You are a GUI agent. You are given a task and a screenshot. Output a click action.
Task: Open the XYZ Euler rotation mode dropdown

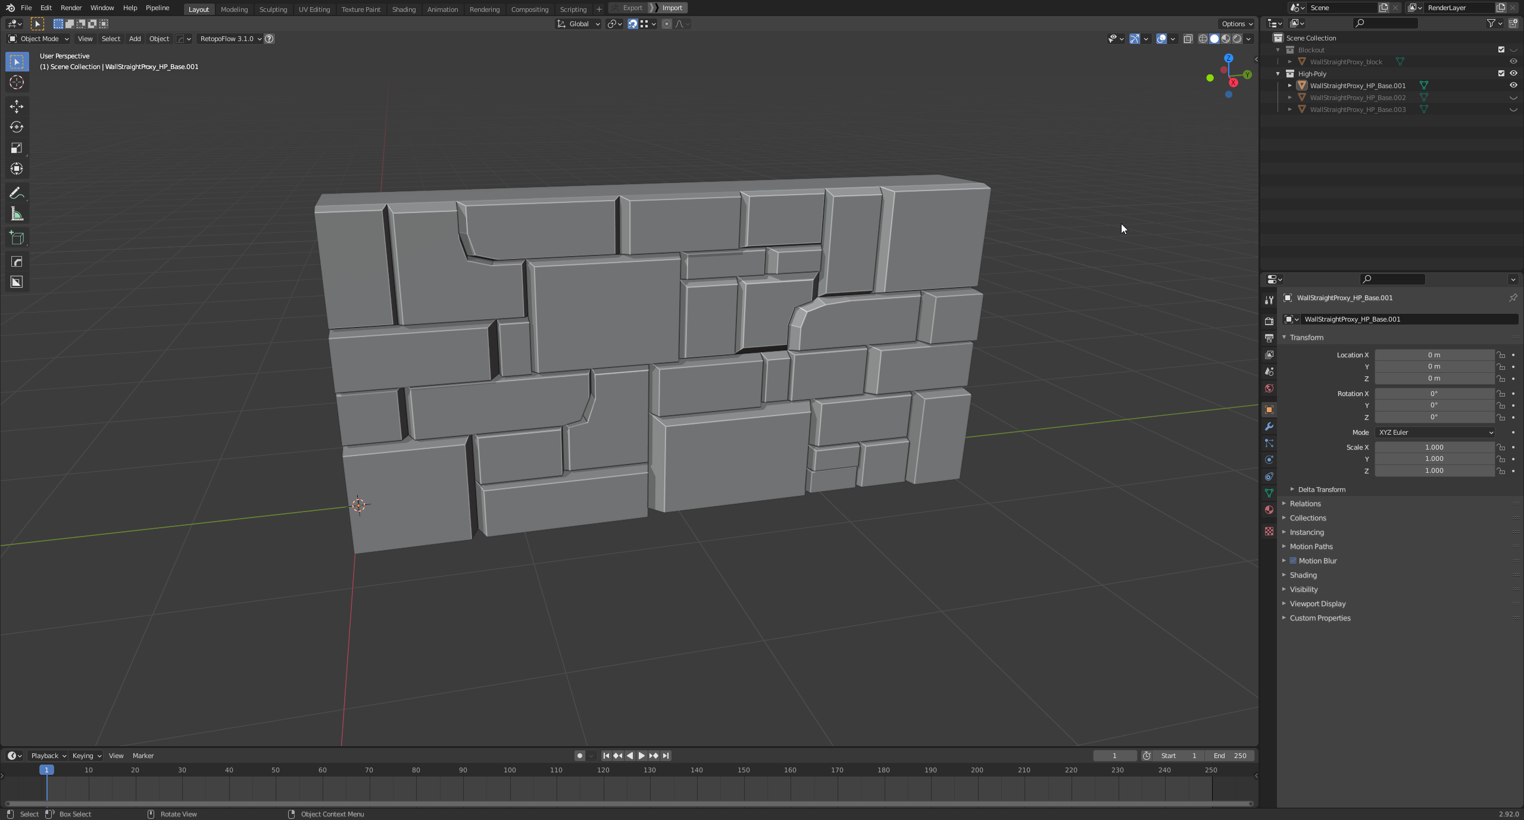[x=1435, y=432]
